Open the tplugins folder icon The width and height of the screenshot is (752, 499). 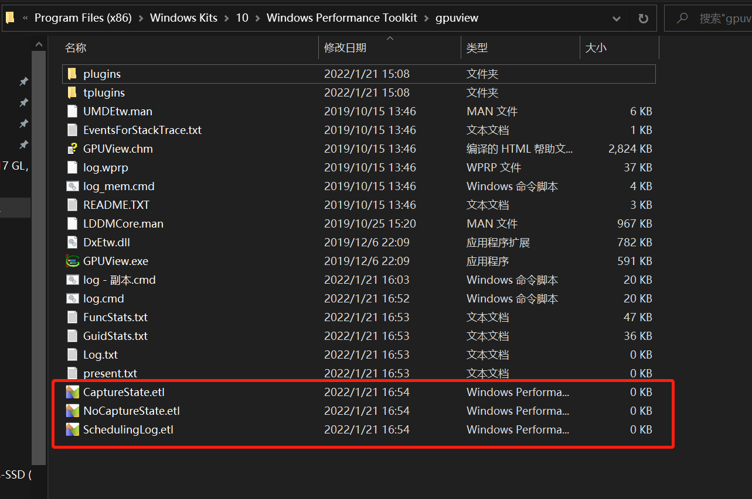[x=72, y=92]
